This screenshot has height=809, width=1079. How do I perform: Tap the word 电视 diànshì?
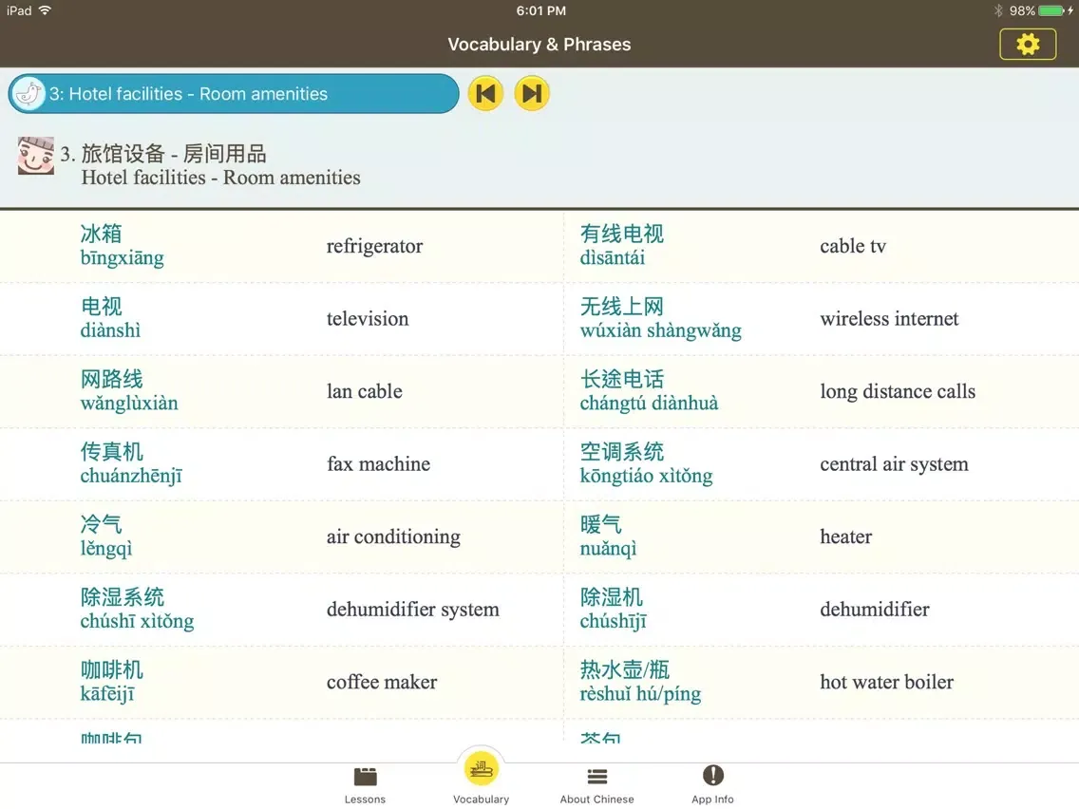click(x=111, y=318)
